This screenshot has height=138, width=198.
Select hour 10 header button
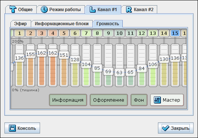click(119, 33)
